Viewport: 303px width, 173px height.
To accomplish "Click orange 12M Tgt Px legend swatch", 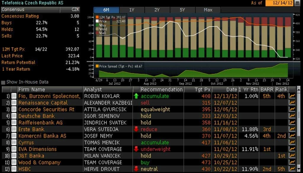I will click(97, 17).
